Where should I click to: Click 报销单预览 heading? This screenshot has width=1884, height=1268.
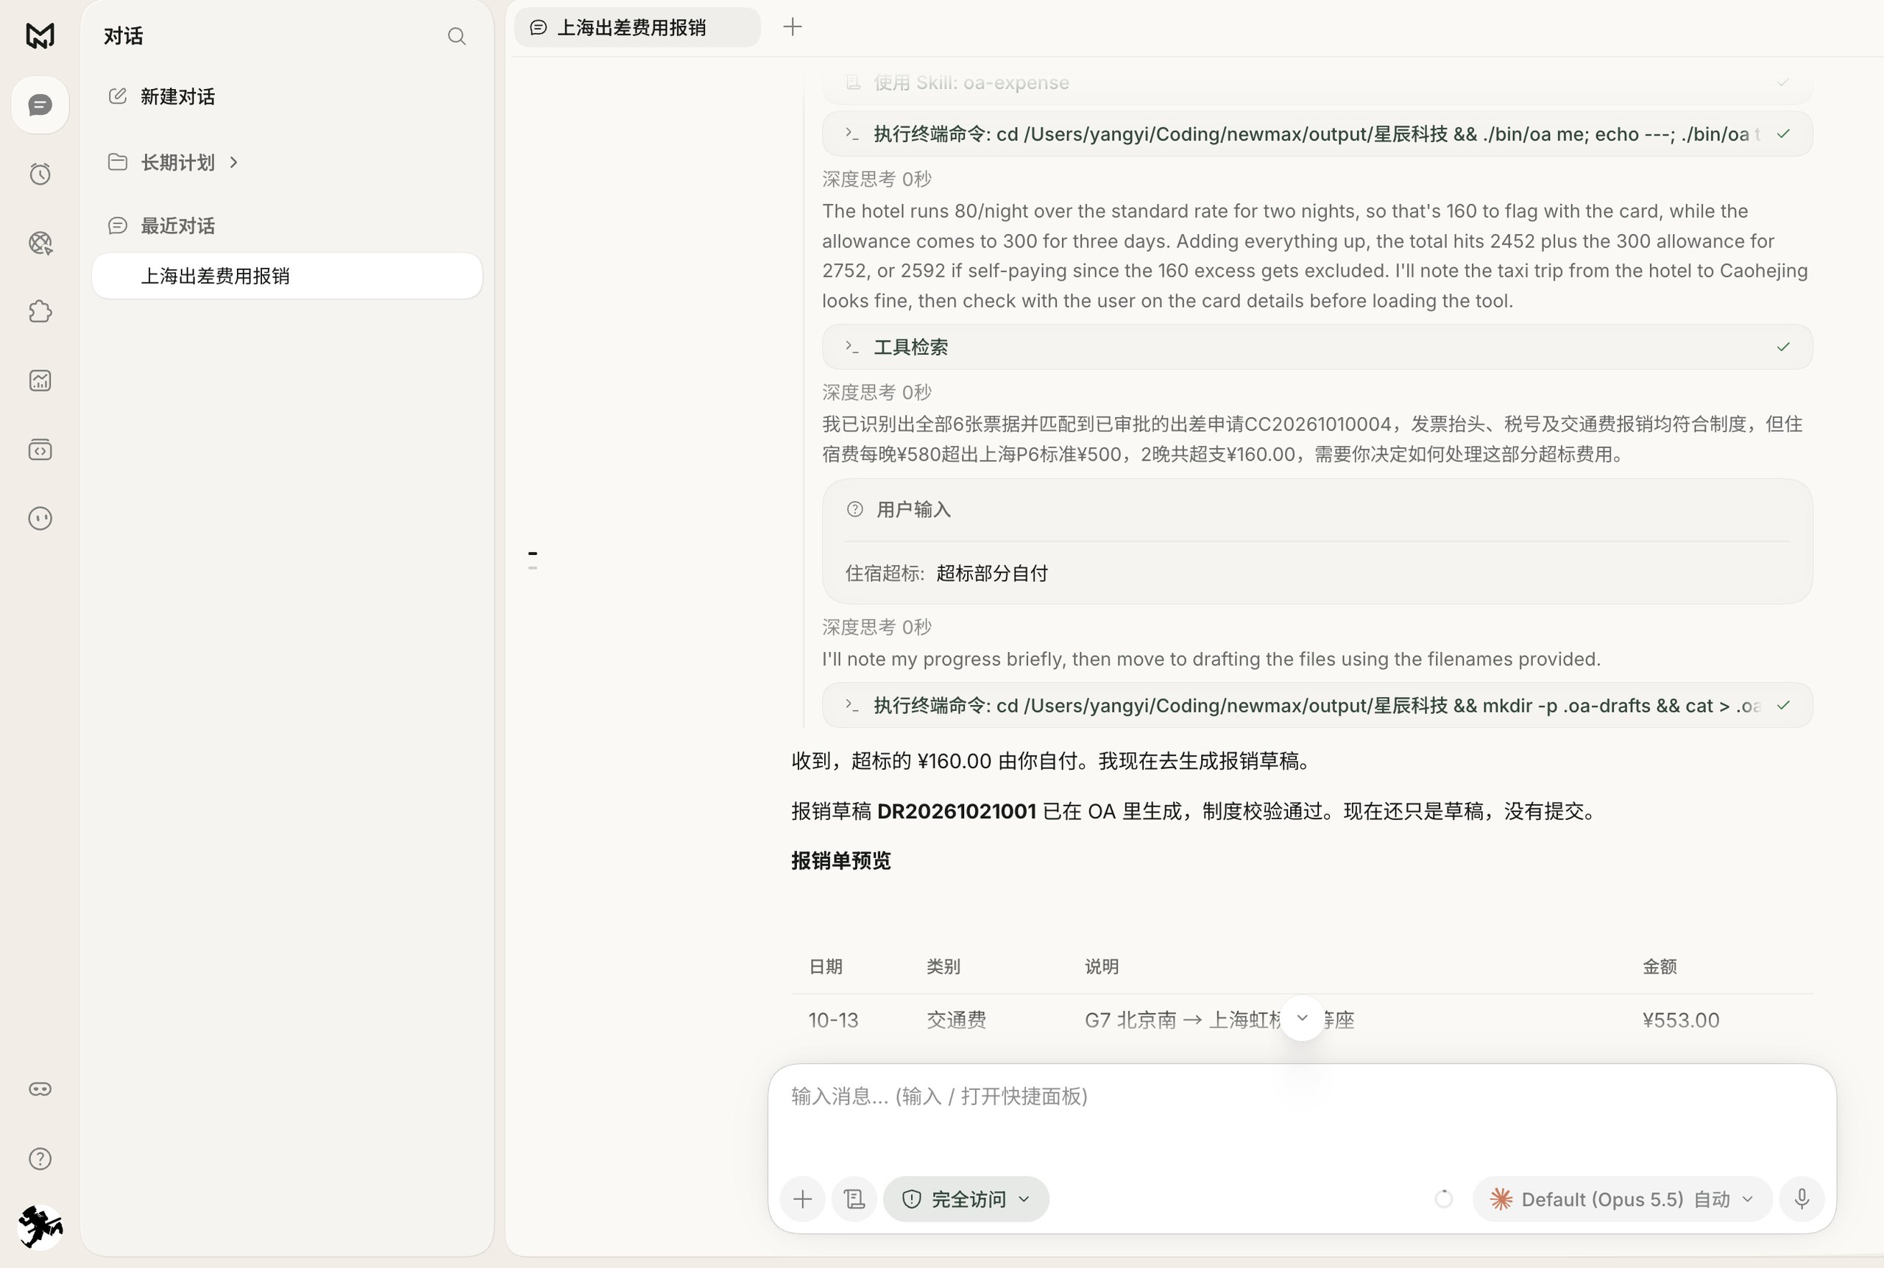[841, 860]
